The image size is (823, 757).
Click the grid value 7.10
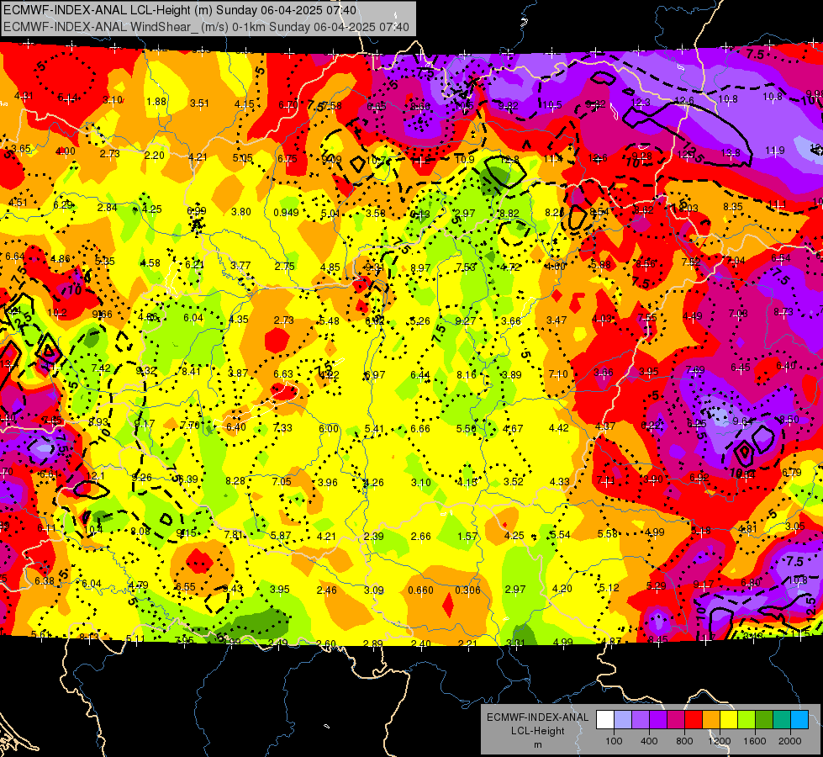(558, 373)
